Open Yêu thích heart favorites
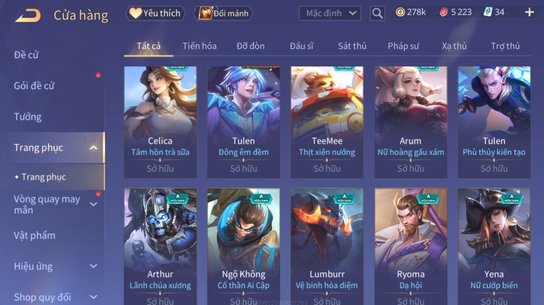This screenshot has width=544, height=305. pos(155,13)
